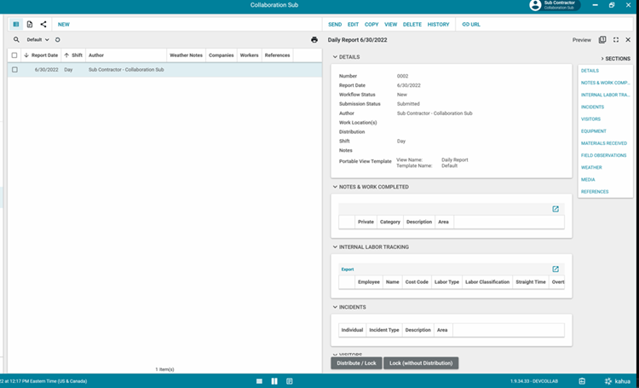Click the share icon in the toolbar
This screenshot has width=639, height=388.
[43, 25]
